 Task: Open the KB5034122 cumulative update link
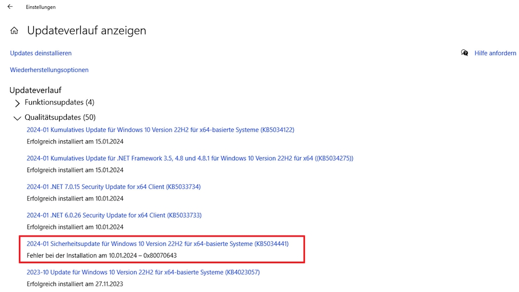click(x=160, y=130)
